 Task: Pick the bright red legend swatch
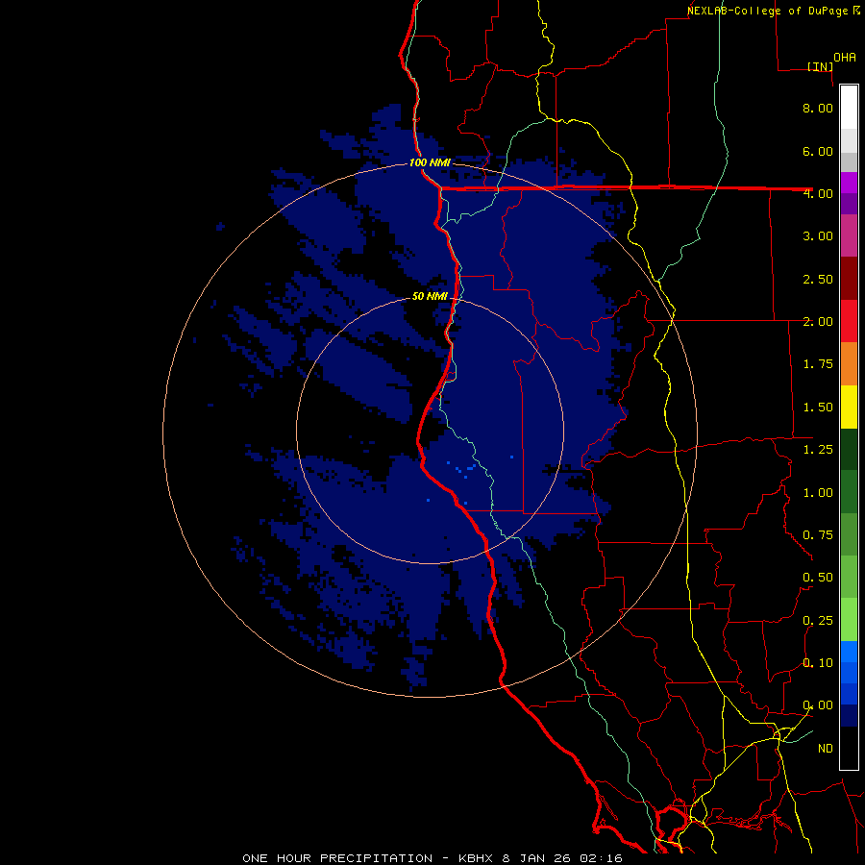tap(849, 321)
